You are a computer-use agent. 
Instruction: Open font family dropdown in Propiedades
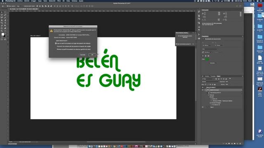(210, 49)
